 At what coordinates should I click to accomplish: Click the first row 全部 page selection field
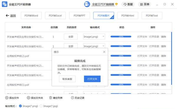71,37
